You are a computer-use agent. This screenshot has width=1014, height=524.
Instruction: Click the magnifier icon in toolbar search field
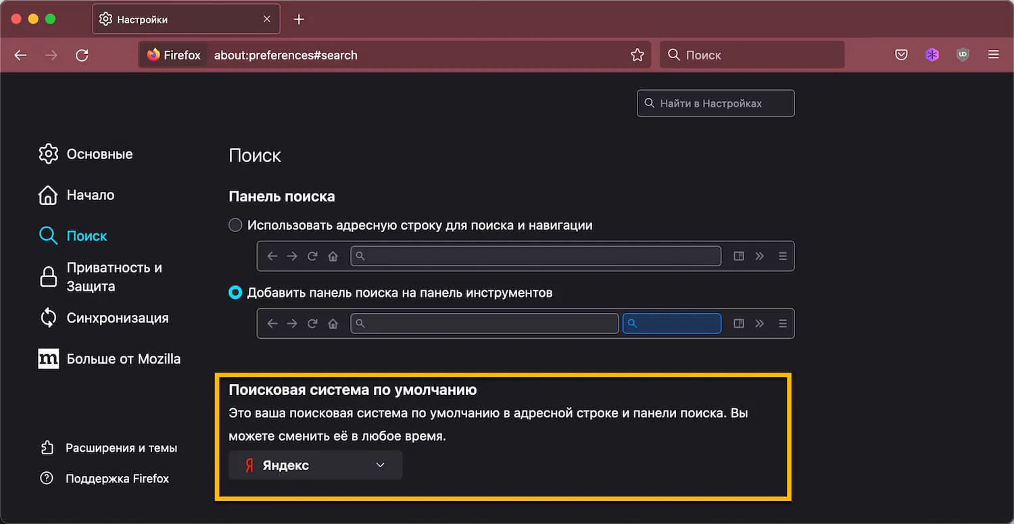[x=673, y=55]
